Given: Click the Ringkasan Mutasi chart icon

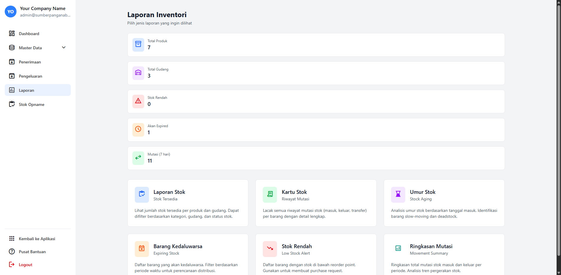Looking at the screenshot, I should click(x=398, y=249).
